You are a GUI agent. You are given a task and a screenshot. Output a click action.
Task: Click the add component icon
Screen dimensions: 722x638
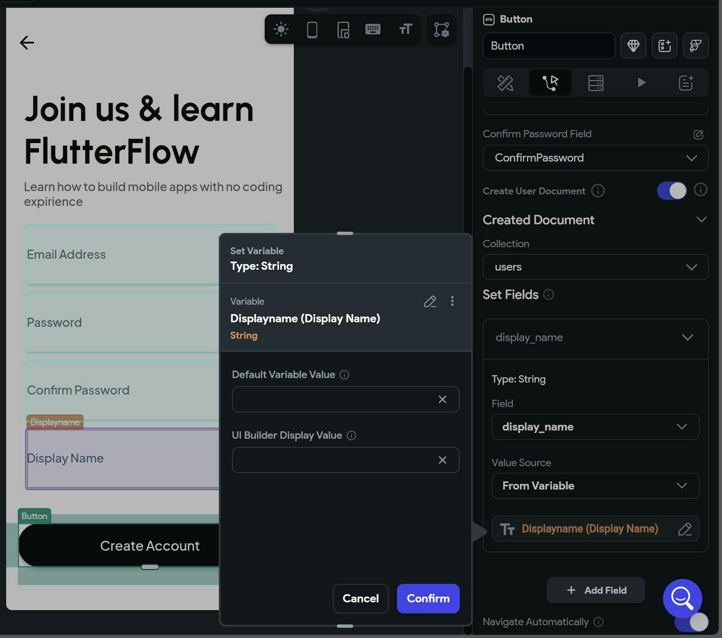[665, 46]
